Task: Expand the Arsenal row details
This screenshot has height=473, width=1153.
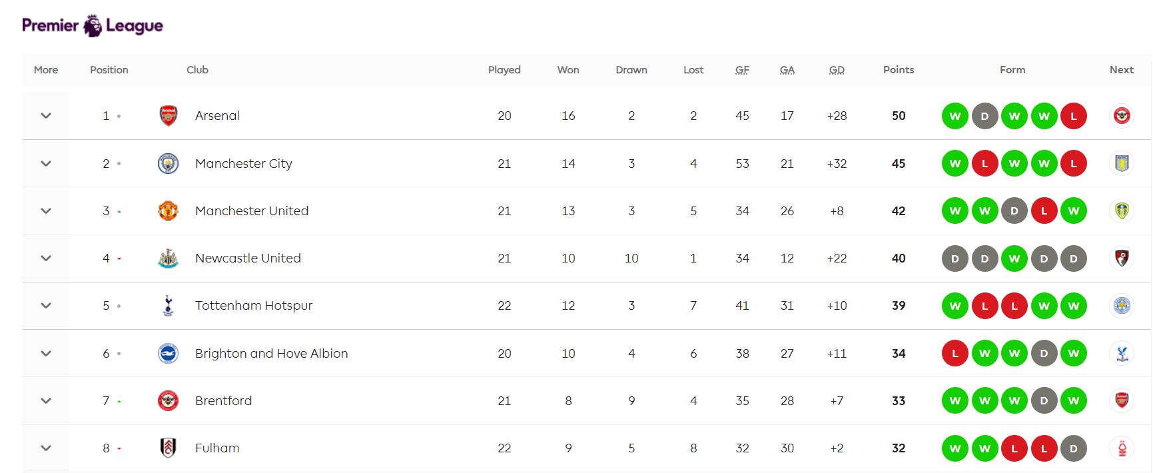Action: [x=46, y=116]
